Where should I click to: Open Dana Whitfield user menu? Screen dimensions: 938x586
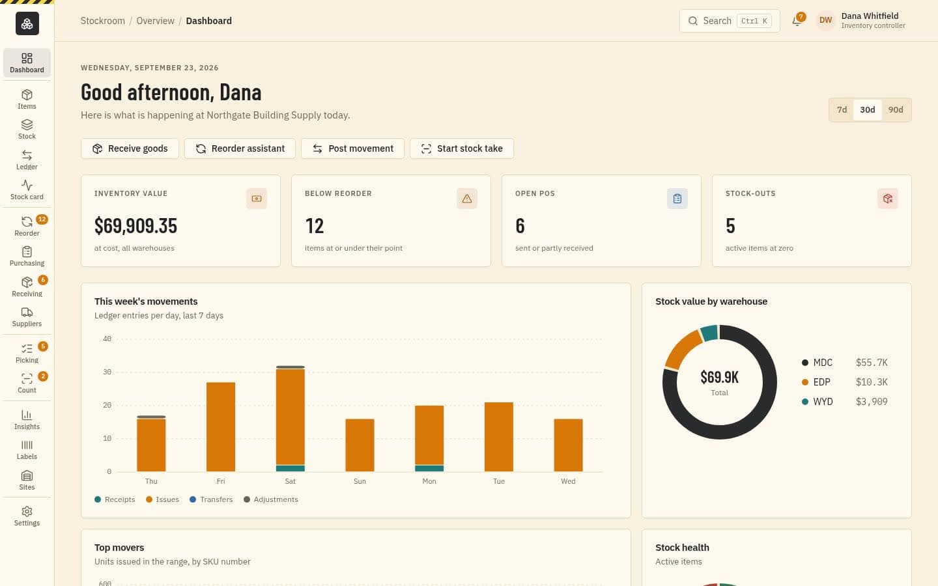861,21
